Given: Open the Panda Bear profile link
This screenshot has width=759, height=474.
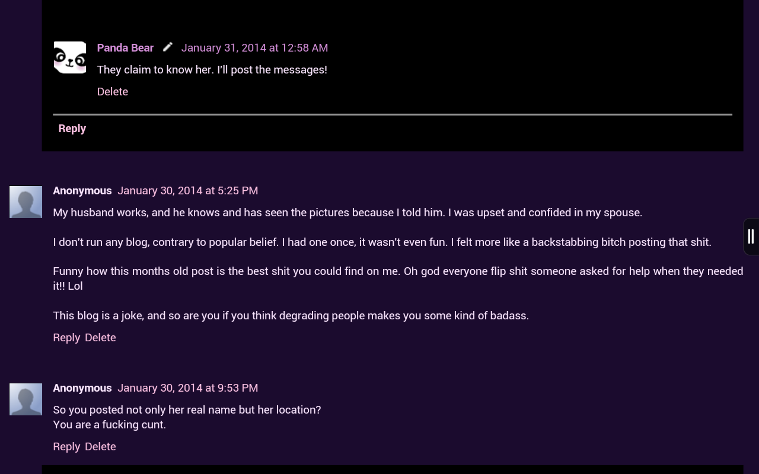Looking at the screenshot, I should click(125, 47).
